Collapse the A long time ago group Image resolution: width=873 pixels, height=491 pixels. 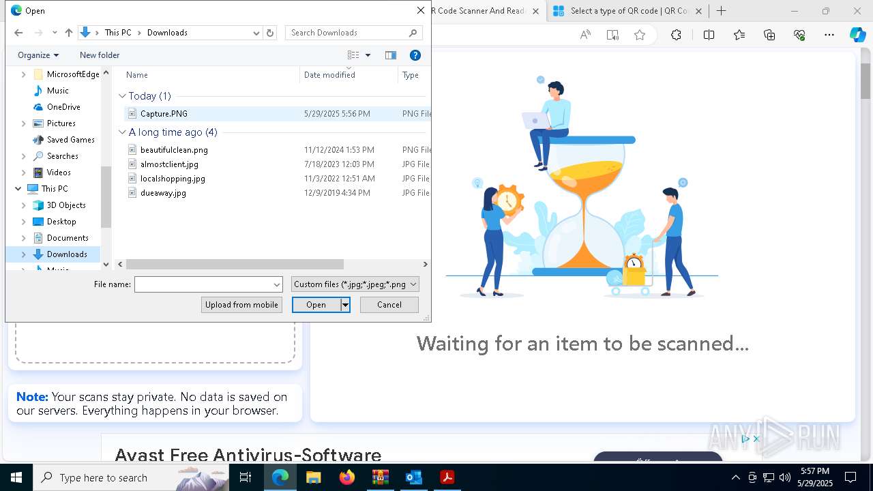[x=123, y=132]
